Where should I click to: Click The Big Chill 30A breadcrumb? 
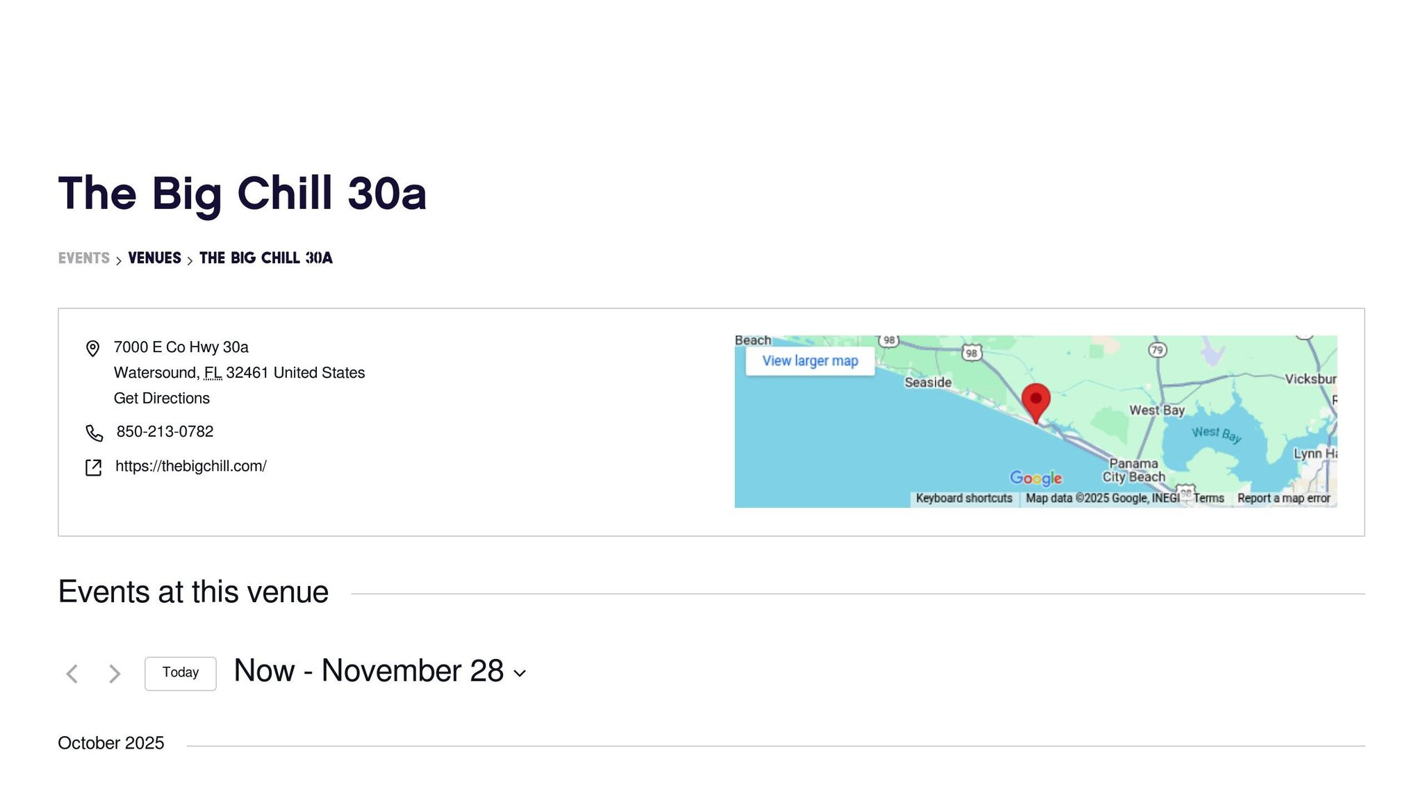(x=265, y=258)
